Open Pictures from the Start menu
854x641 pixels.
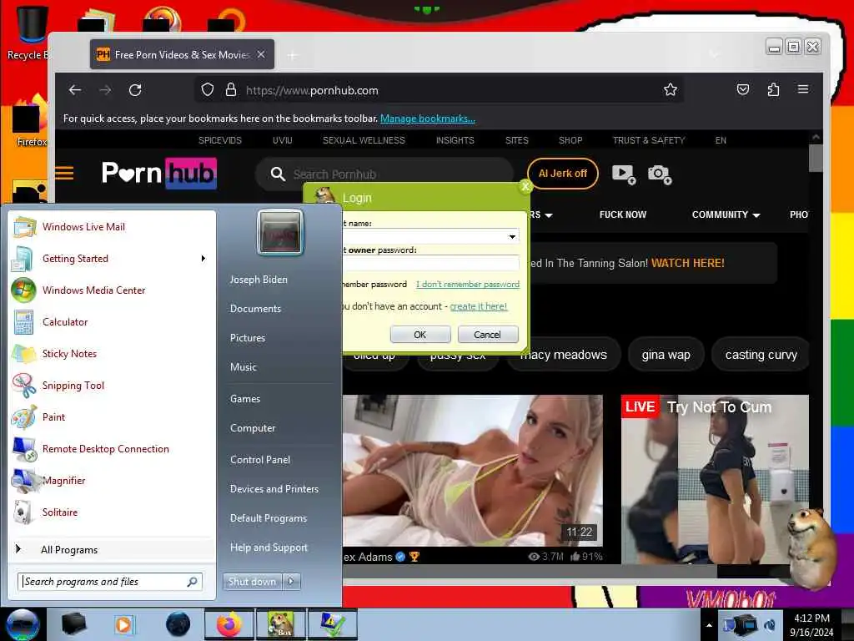click(247, 338)
